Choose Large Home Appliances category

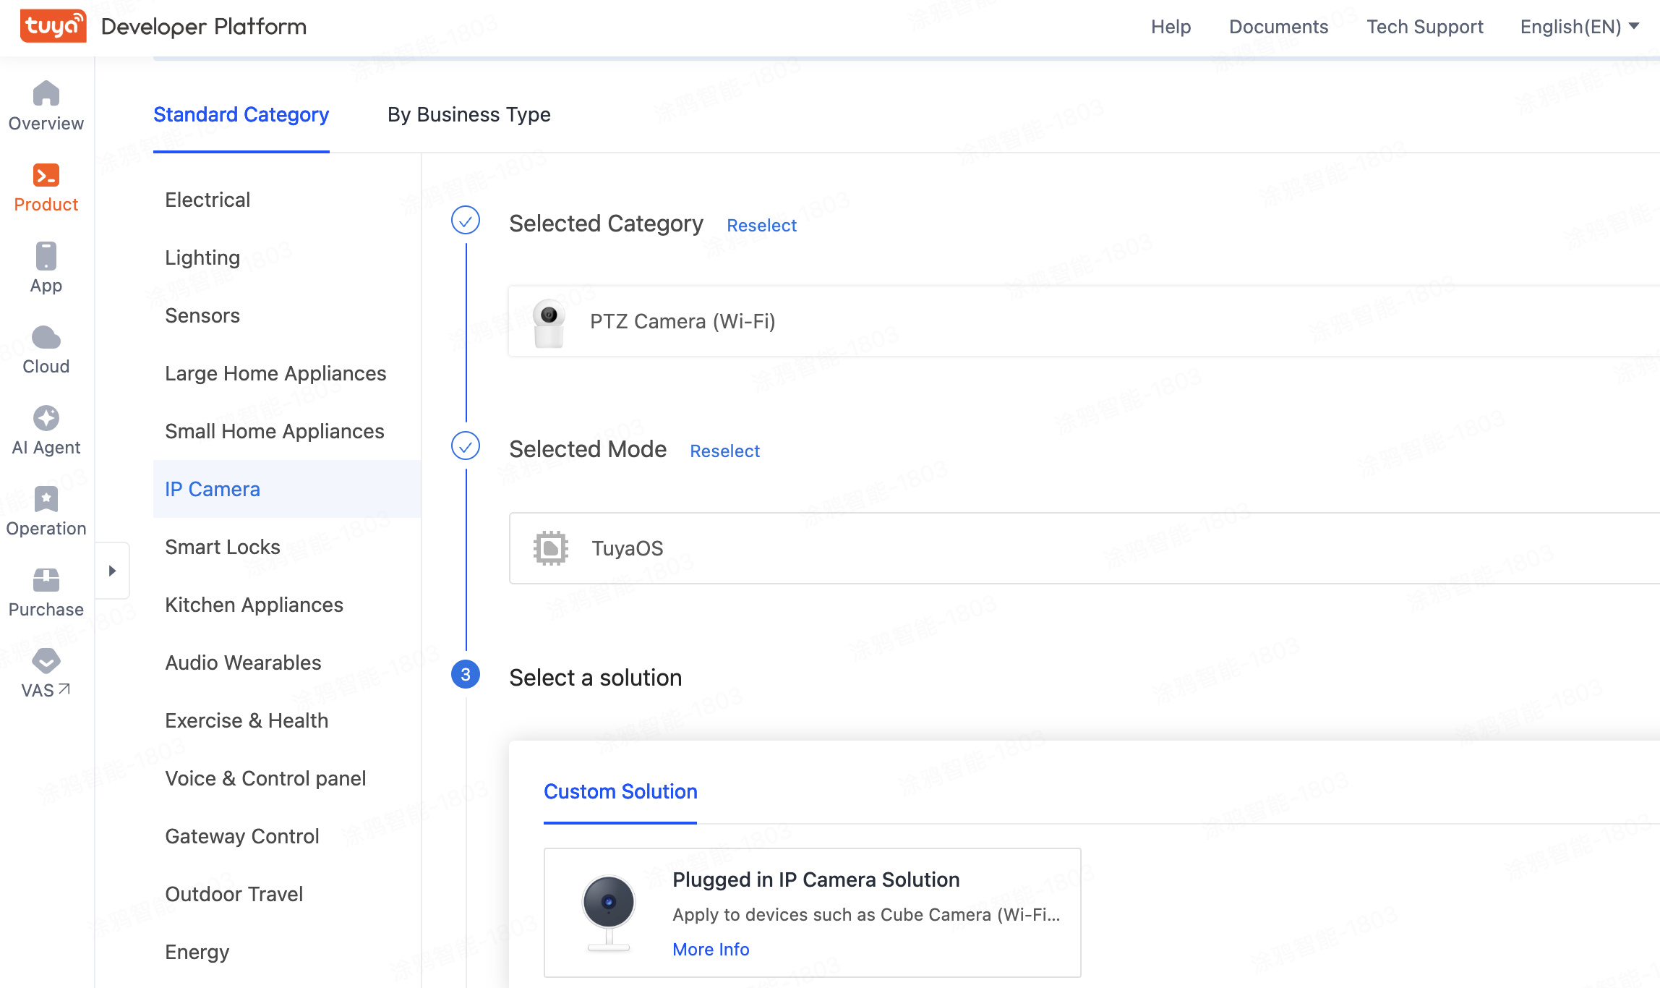click(x=287, y=373)
